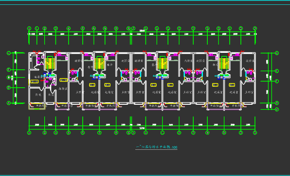Click the lowest grid bubble on the right-side dimension chain
Image resolution: width=290 pixels, height=176 pixels.
(x=277, y=110)
